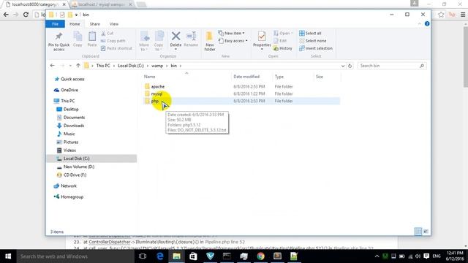Click Local Disk (C:) in breadcrumb
The image size is (468, 263).
coord(131,66)
